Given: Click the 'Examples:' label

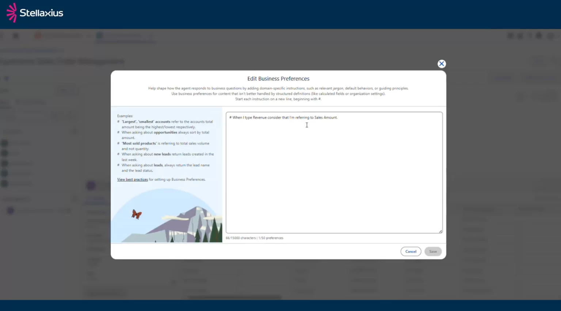Looking at the screenshot, I should tap(125, 116).
